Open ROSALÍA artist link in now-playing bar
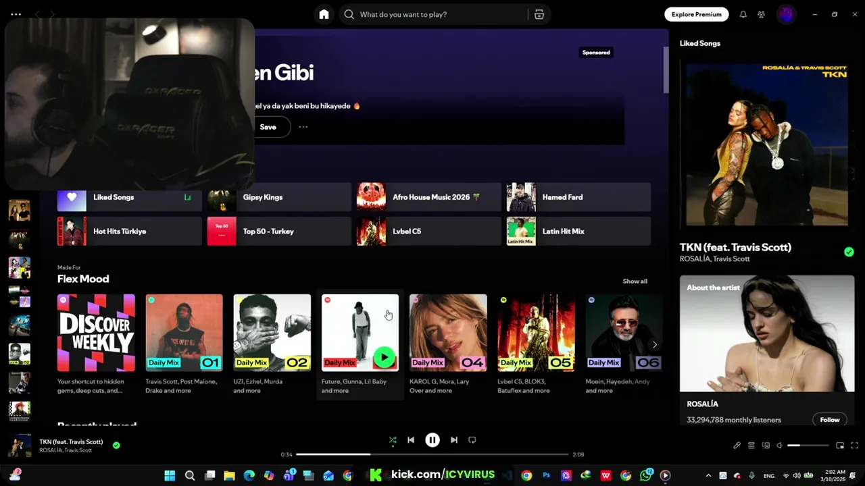Screen dimensions: 865x486 click(51, 450)
